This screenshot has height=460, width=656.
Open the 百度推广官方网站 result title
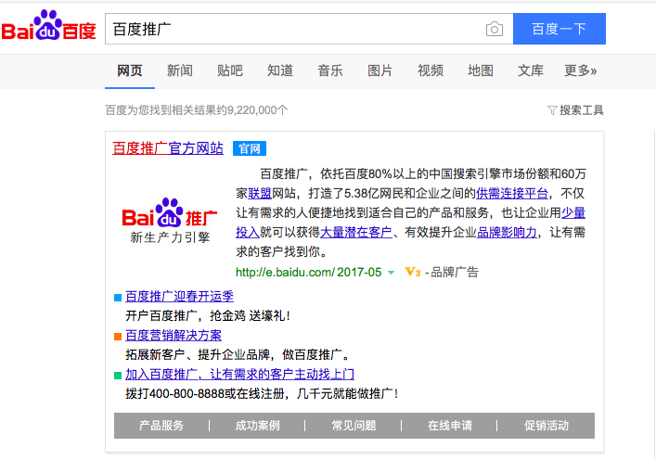[x=168, y=148]
